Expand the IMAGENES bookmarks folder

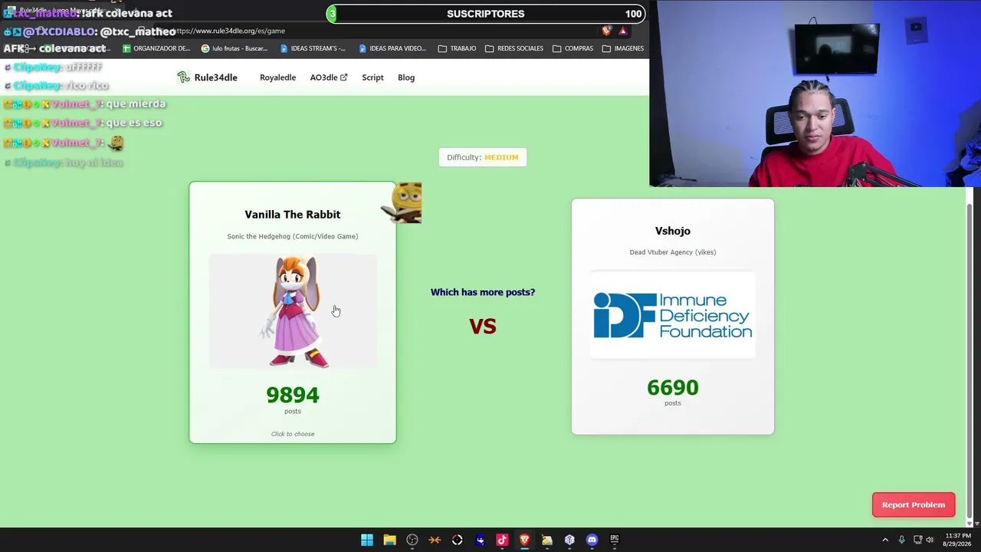click(623, 48)
